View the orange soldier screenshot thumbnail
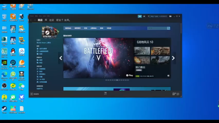This screenshot has height=123, width=219. pos(160,51)
